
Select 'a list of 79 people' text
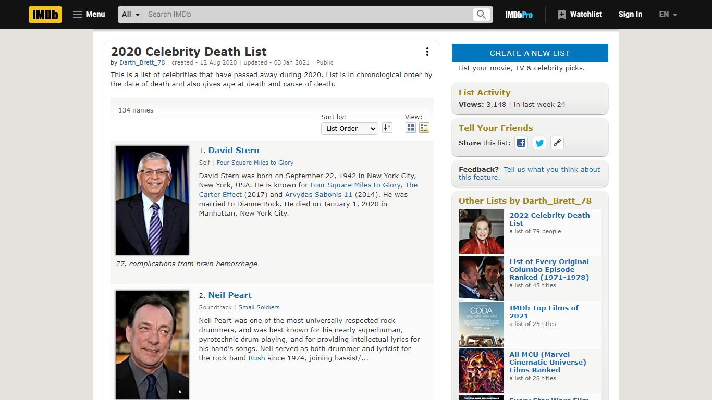(535, 231)
